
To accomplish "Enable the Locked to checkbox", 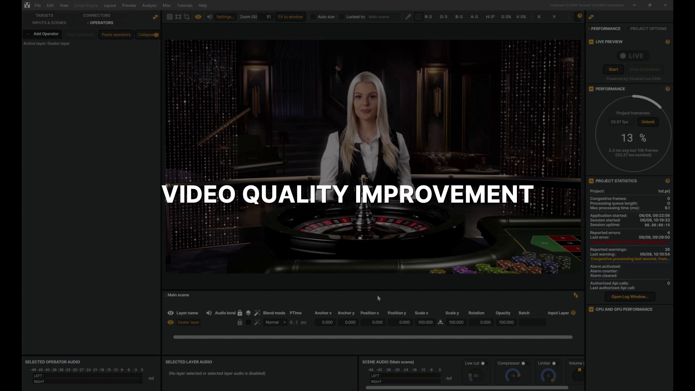I will point(341,17).
